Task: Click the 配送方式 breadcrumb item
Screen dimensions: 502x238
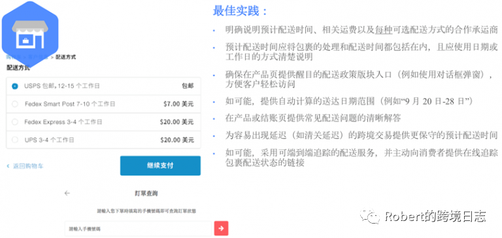Action: pyautogui.click(x=65, y=58)
